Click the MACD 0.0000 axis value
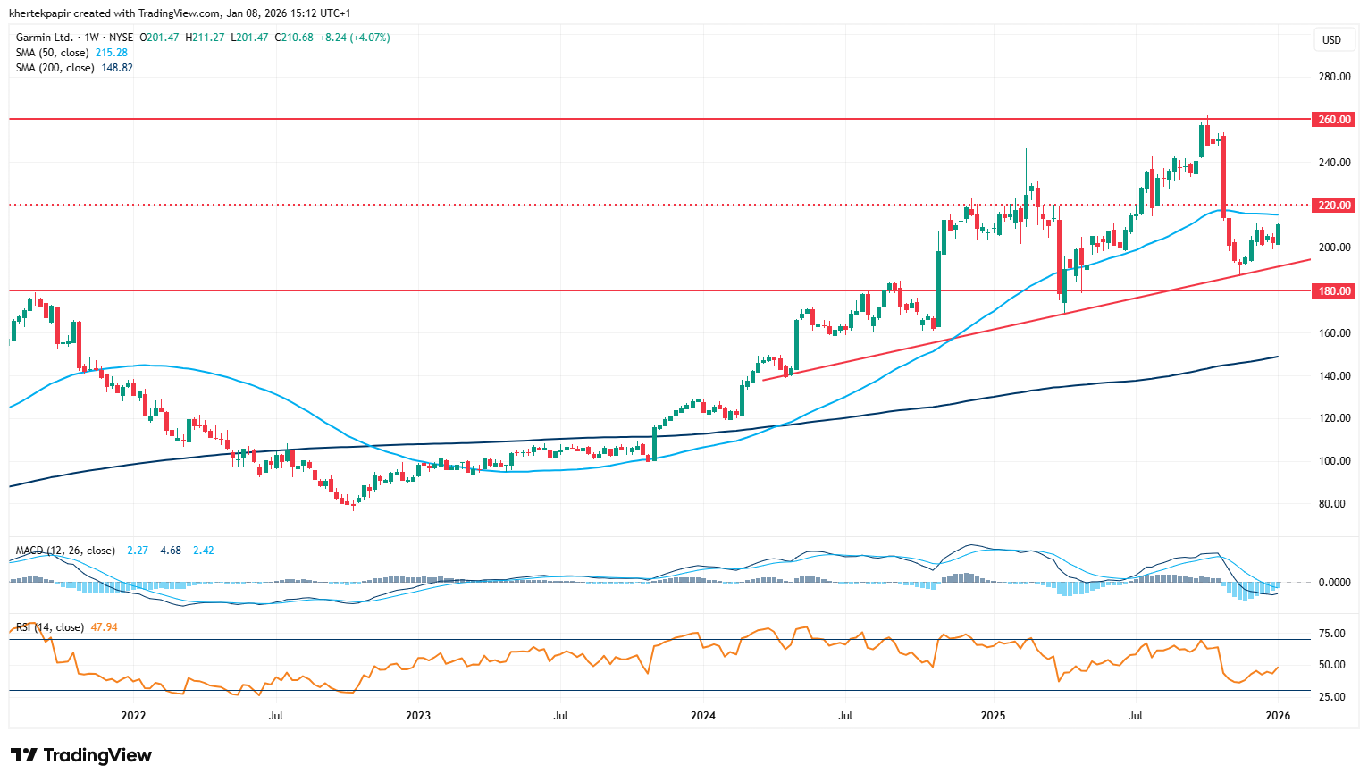Viewport: 1368px width, 782px height. pyautogui.click(x=1334, y=583)
